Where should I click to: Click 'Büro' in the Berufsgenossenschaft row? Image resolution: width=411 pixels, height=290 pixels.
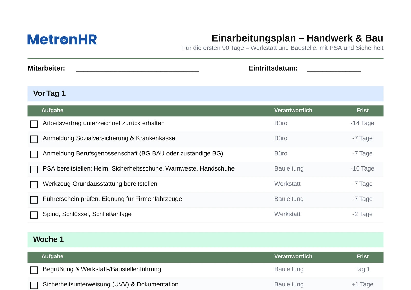pyautogui.click(x=281, y=153)
